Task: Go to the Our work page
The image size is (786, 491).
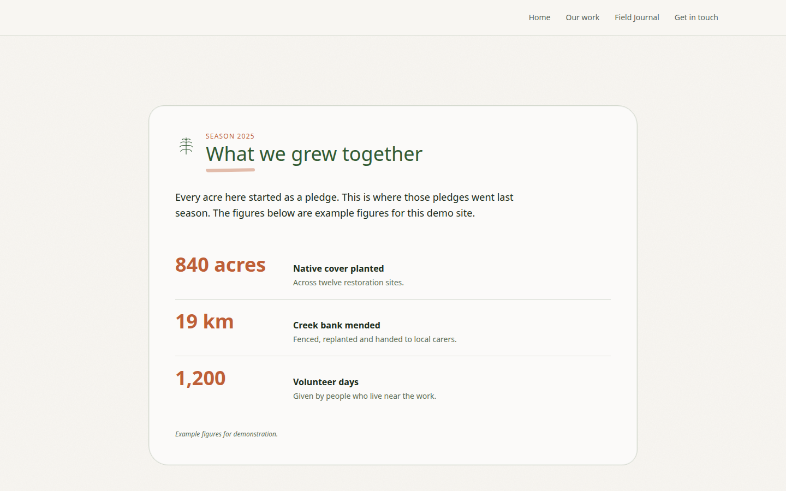Action: tap(582, 17)
